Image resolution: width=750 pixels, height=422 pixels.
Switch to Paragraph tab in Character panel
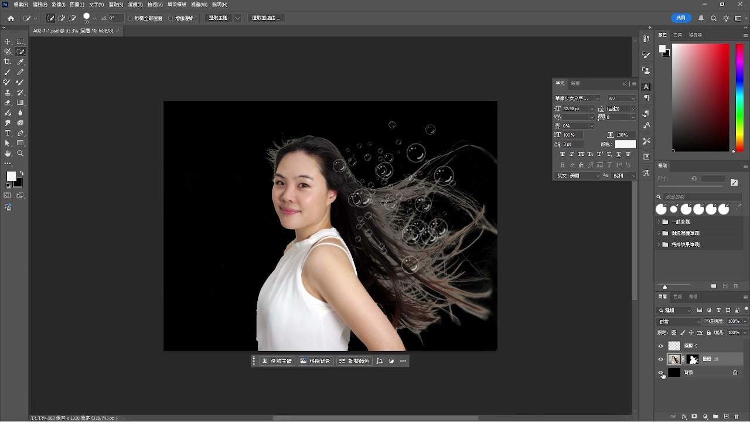[575, 84]
